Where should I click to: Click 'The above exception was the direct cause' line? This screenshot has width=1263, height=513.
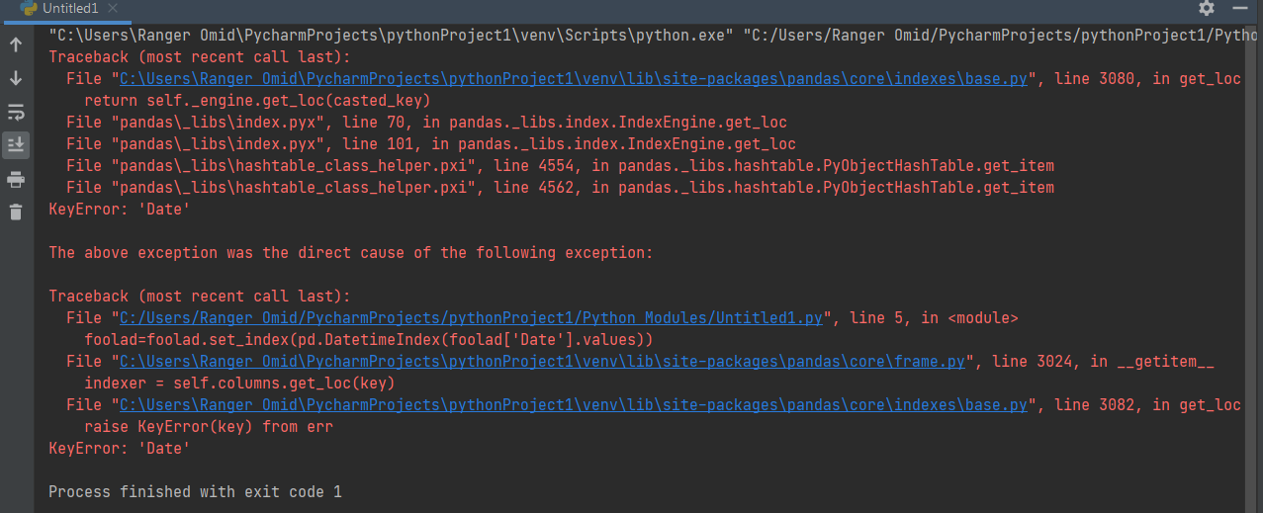coord(350,253)
